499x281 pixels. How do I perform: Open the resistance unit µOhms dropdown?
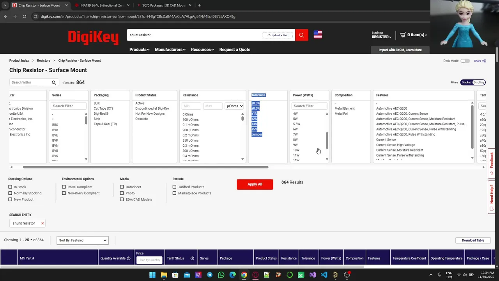coord(235,106)
